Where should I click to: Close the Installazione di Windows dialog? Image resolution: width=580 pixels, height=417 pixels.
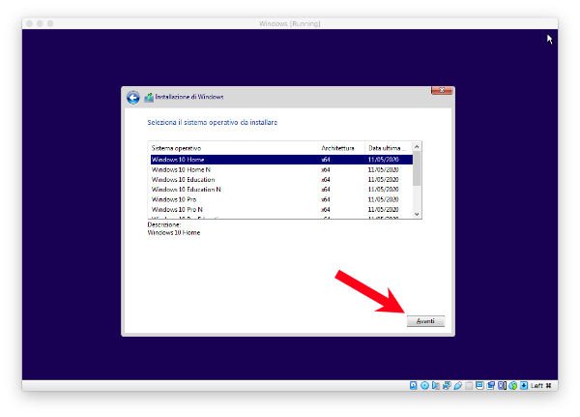click(x=442, y=90)
